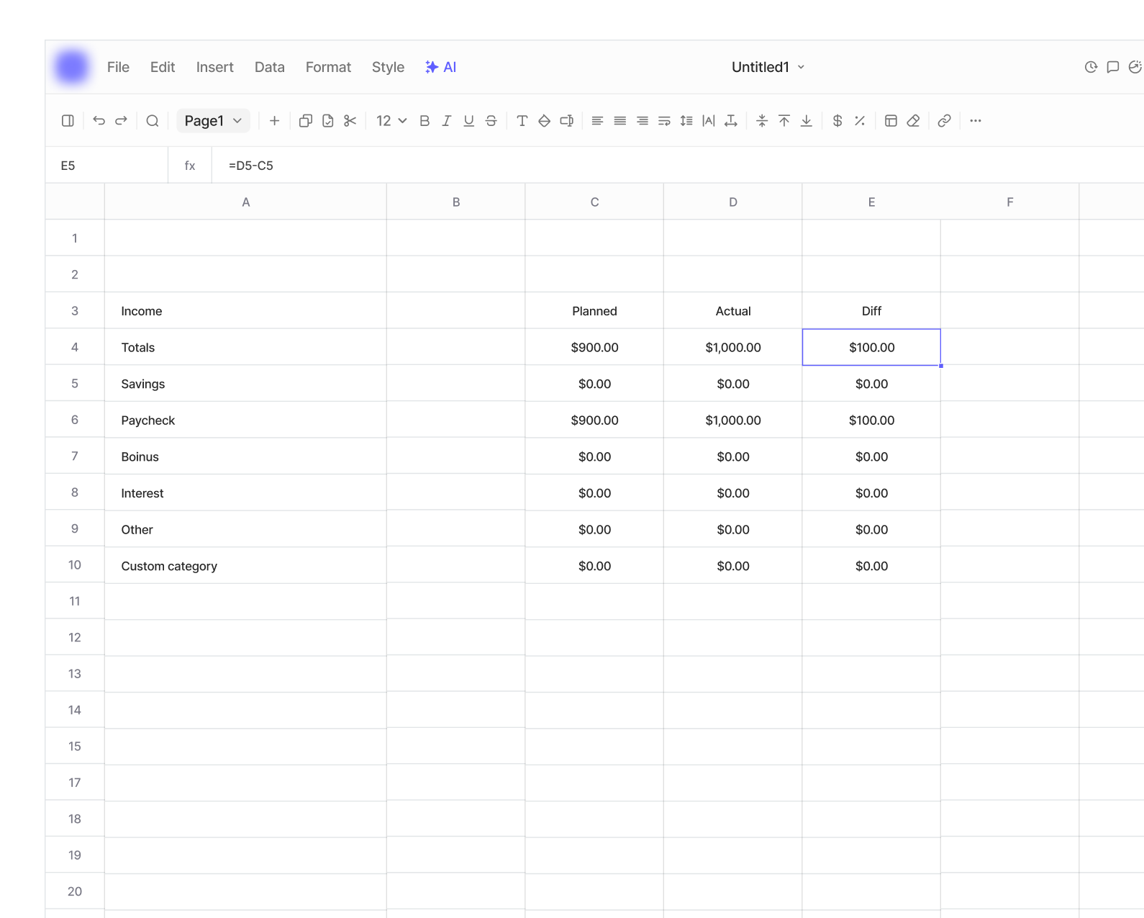Redo the last action
This screenshot has width=1144, height=918.
tap(122, 121)
